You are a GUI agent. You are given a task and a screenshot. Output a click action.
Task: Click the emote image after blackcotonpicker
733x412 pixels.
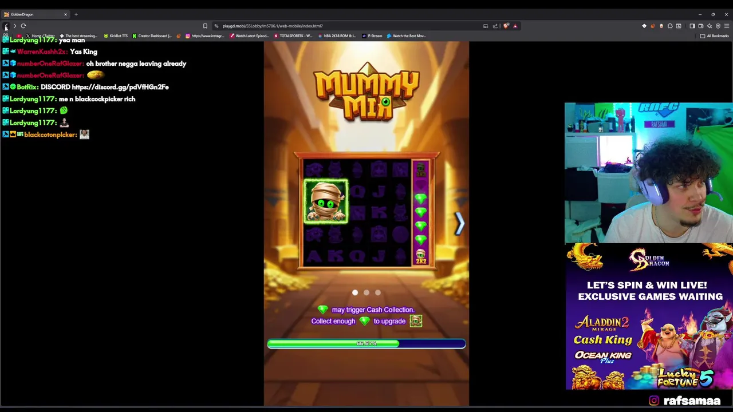pyautogui.click(x=84, y=134)
